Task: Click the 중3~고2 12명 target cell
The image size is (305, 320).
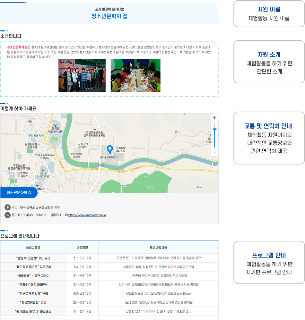Action: [x=82, y=293]
